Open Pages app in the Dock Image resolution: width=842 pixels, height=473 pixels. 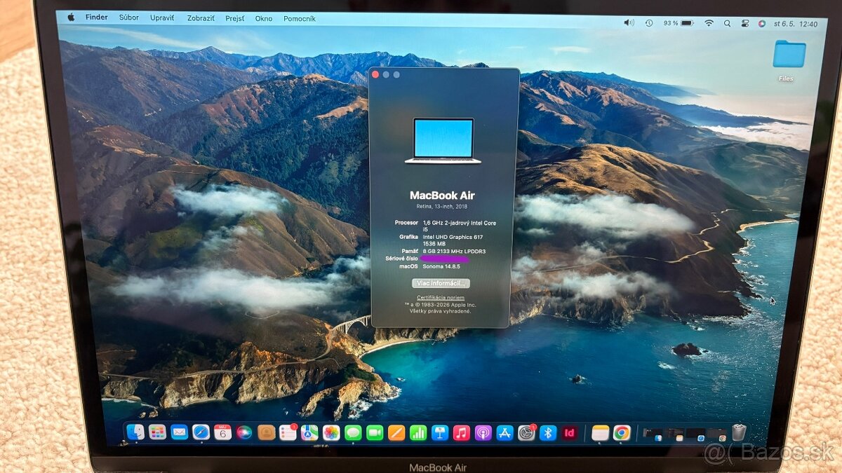(396, 432)
